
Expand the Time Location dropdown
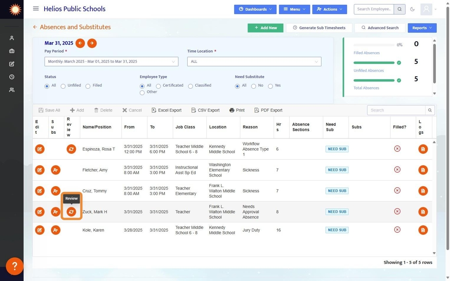pyautogui.click(x=254, y=61)
